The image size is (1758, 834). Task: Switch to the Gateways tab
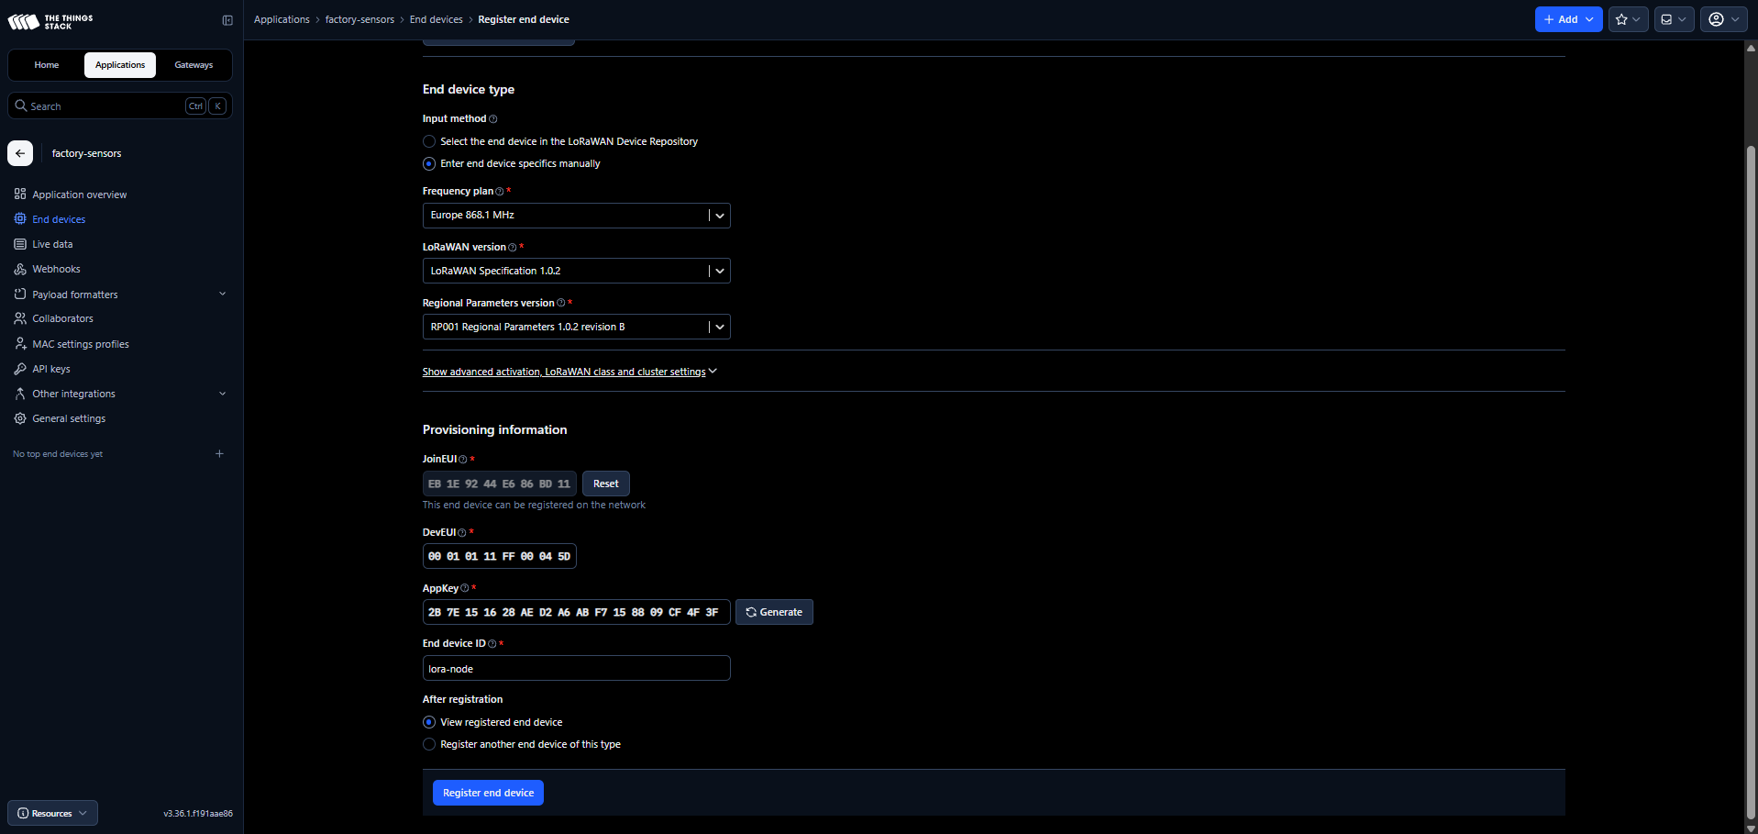(193, 65)
